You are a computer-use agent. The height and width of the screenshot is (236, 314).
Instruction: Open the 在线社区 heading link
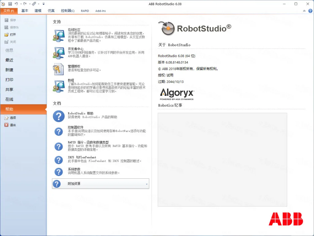click(74, 30)
